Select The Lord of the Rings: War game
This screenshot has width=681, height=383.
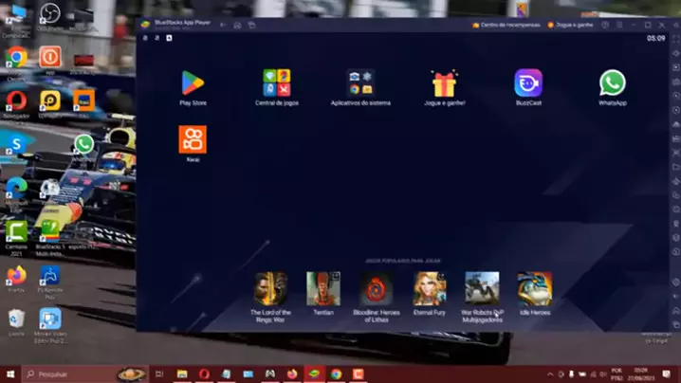[x=270, y=289]
